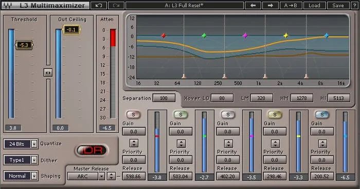Solo the red low band
Screen dimensions: 360x189
tap(133, 114)
